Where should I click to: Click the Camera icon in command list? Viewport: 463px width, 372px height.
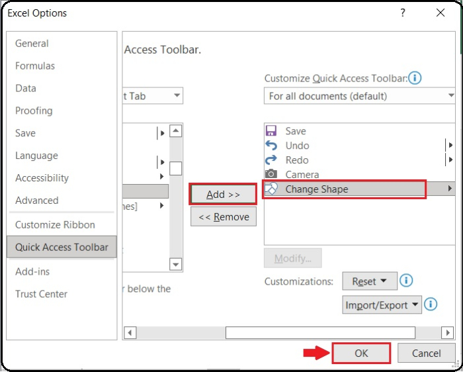271,175
